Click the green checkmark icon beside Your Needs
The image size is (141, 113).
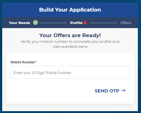(x=35, y=22)
